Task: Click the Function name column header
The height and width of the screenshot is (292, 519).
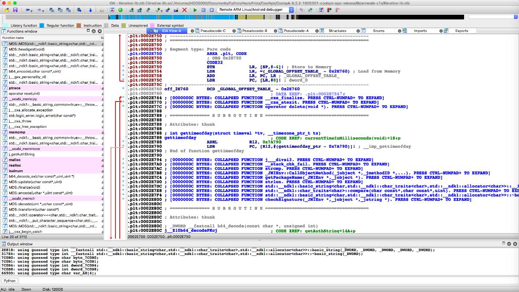Action: coord(51,38)
